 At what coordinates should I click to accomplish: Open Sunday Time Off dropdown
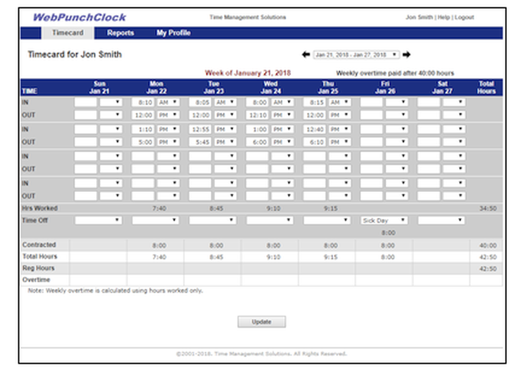(x=98, y=220)
